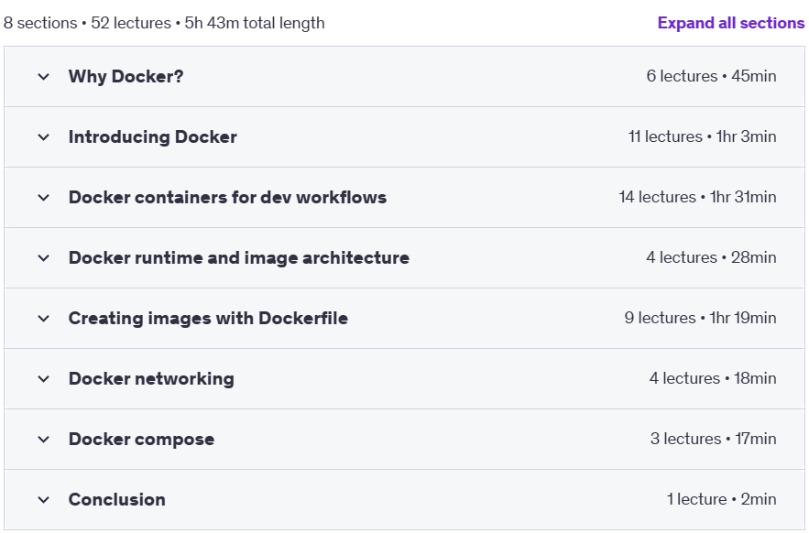Expand Docker runtime and image architecture chevron
Viewport: 809px width, 533px height.
(x=44, y=258)
